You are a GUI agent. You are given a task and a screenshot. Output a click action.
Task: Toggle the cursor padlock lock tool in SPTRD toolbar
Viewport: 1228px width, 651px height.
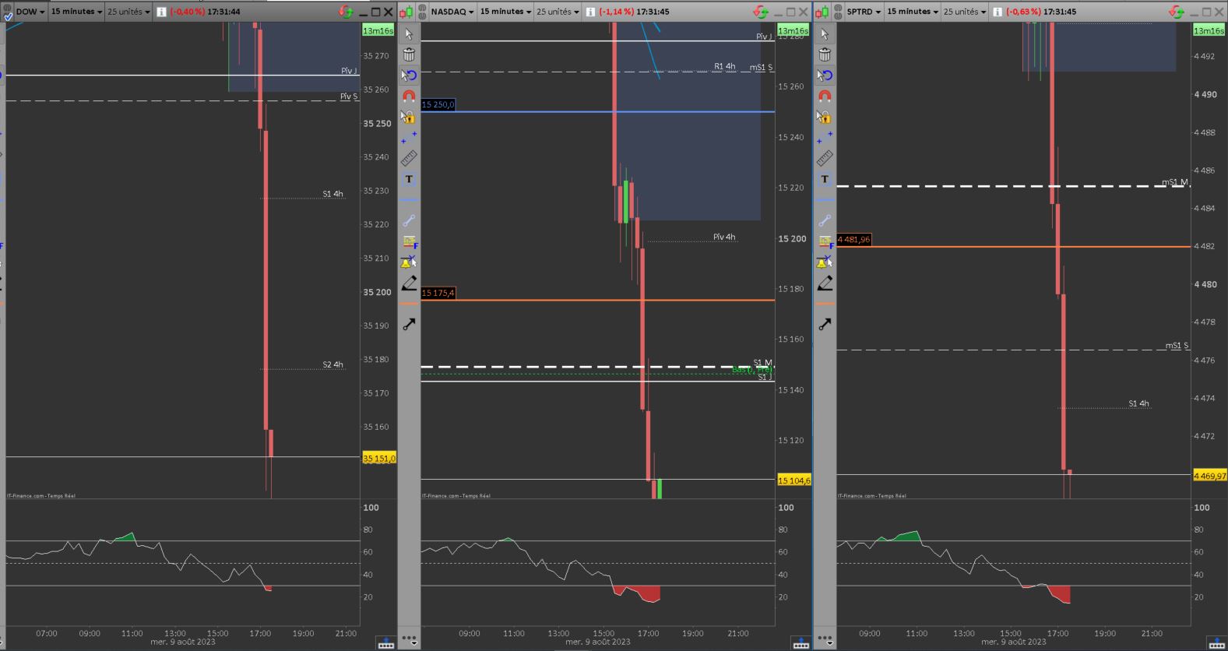[825, 117]
